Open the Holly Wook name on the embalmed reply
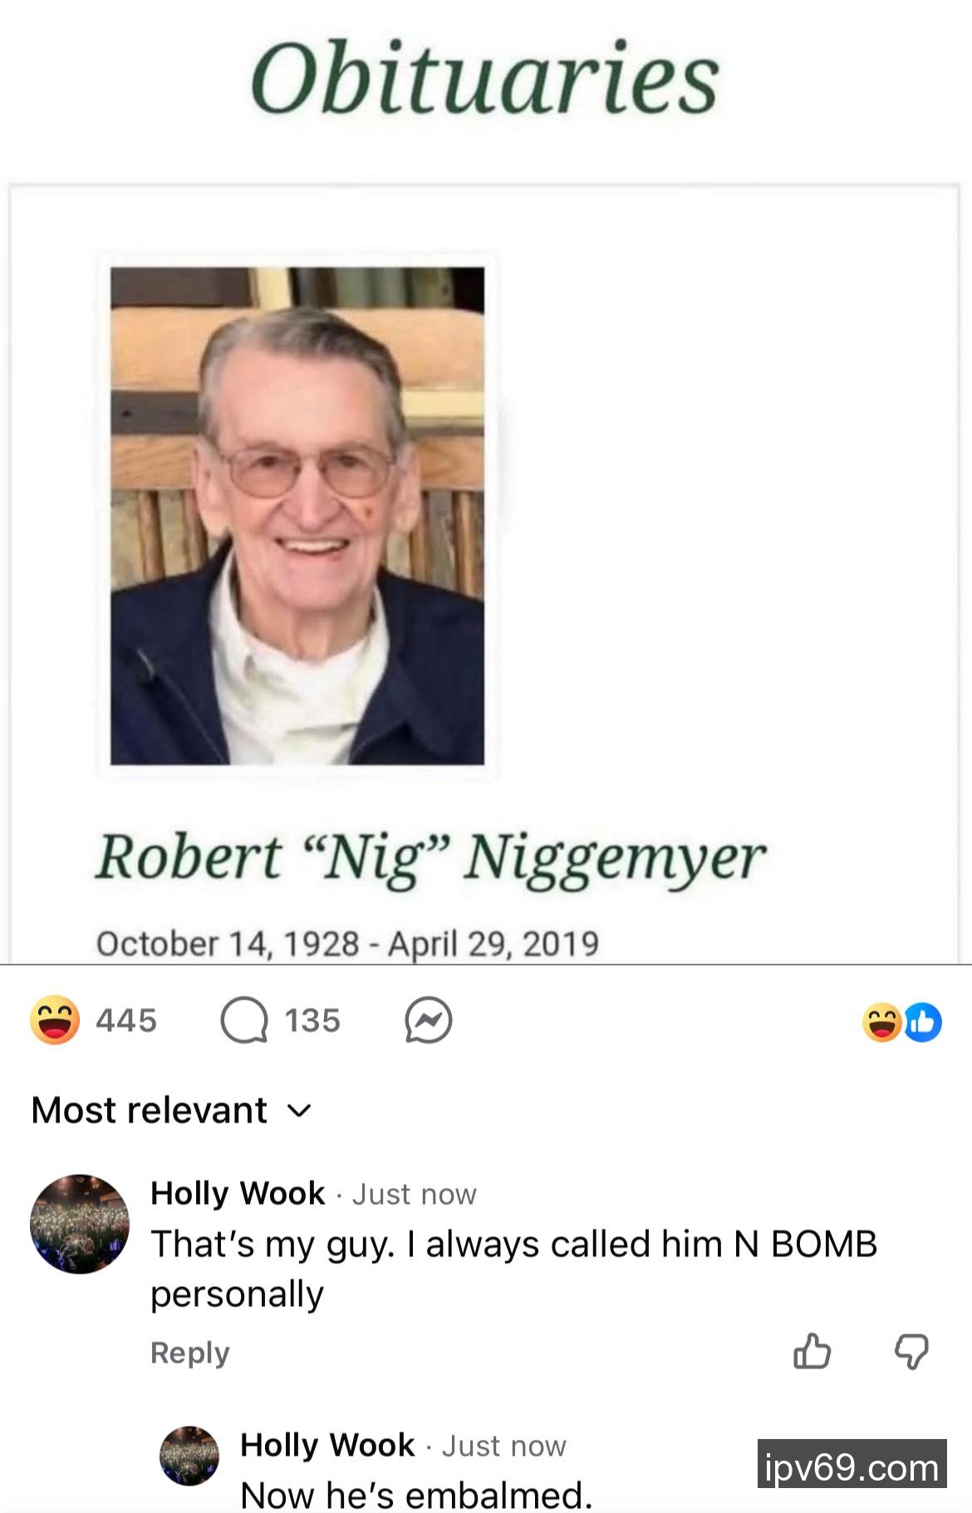 (x=327, y=1445)
